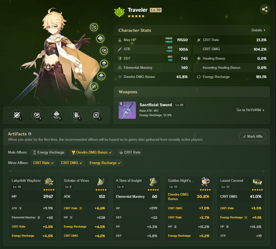Toggle the Dendro DMG Bonus main affix

click(92, 152)
